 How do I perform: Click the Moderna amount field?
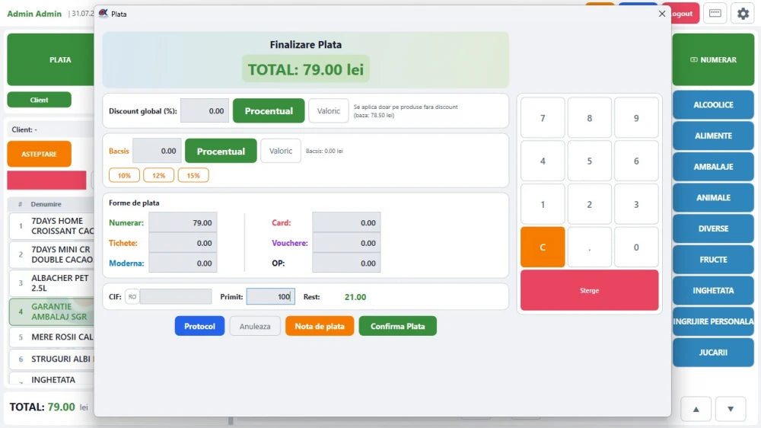tap(183, 263)
